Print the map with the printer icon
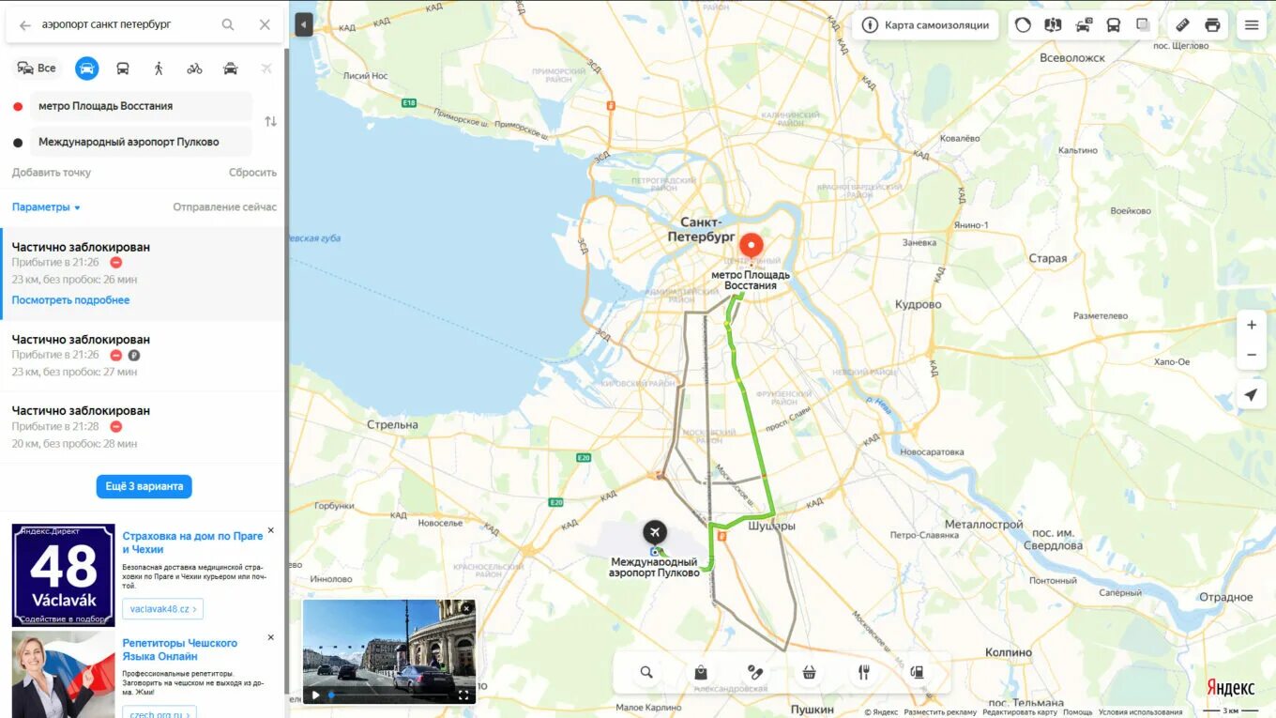The width and height of the screenshot is (1276, 718). click(1212, 25)
